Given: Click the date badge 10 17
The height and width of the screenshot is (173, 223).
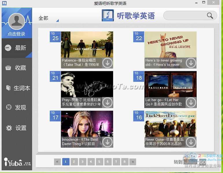Looking at the screenshot, I should [x=55, y=116].
